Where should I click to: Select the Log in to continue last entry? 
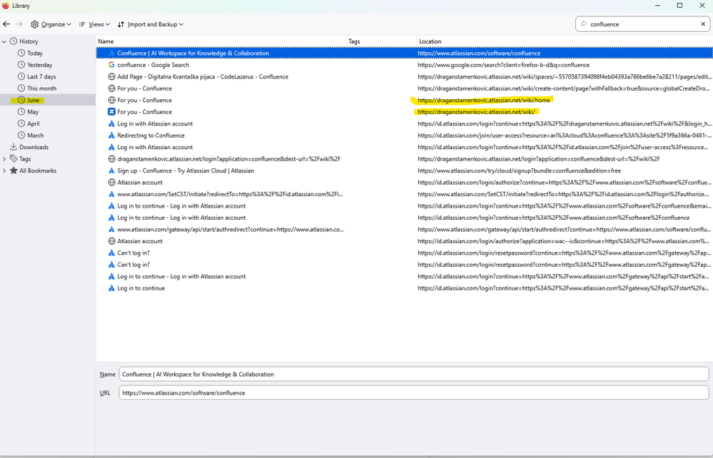pos(404,288)
